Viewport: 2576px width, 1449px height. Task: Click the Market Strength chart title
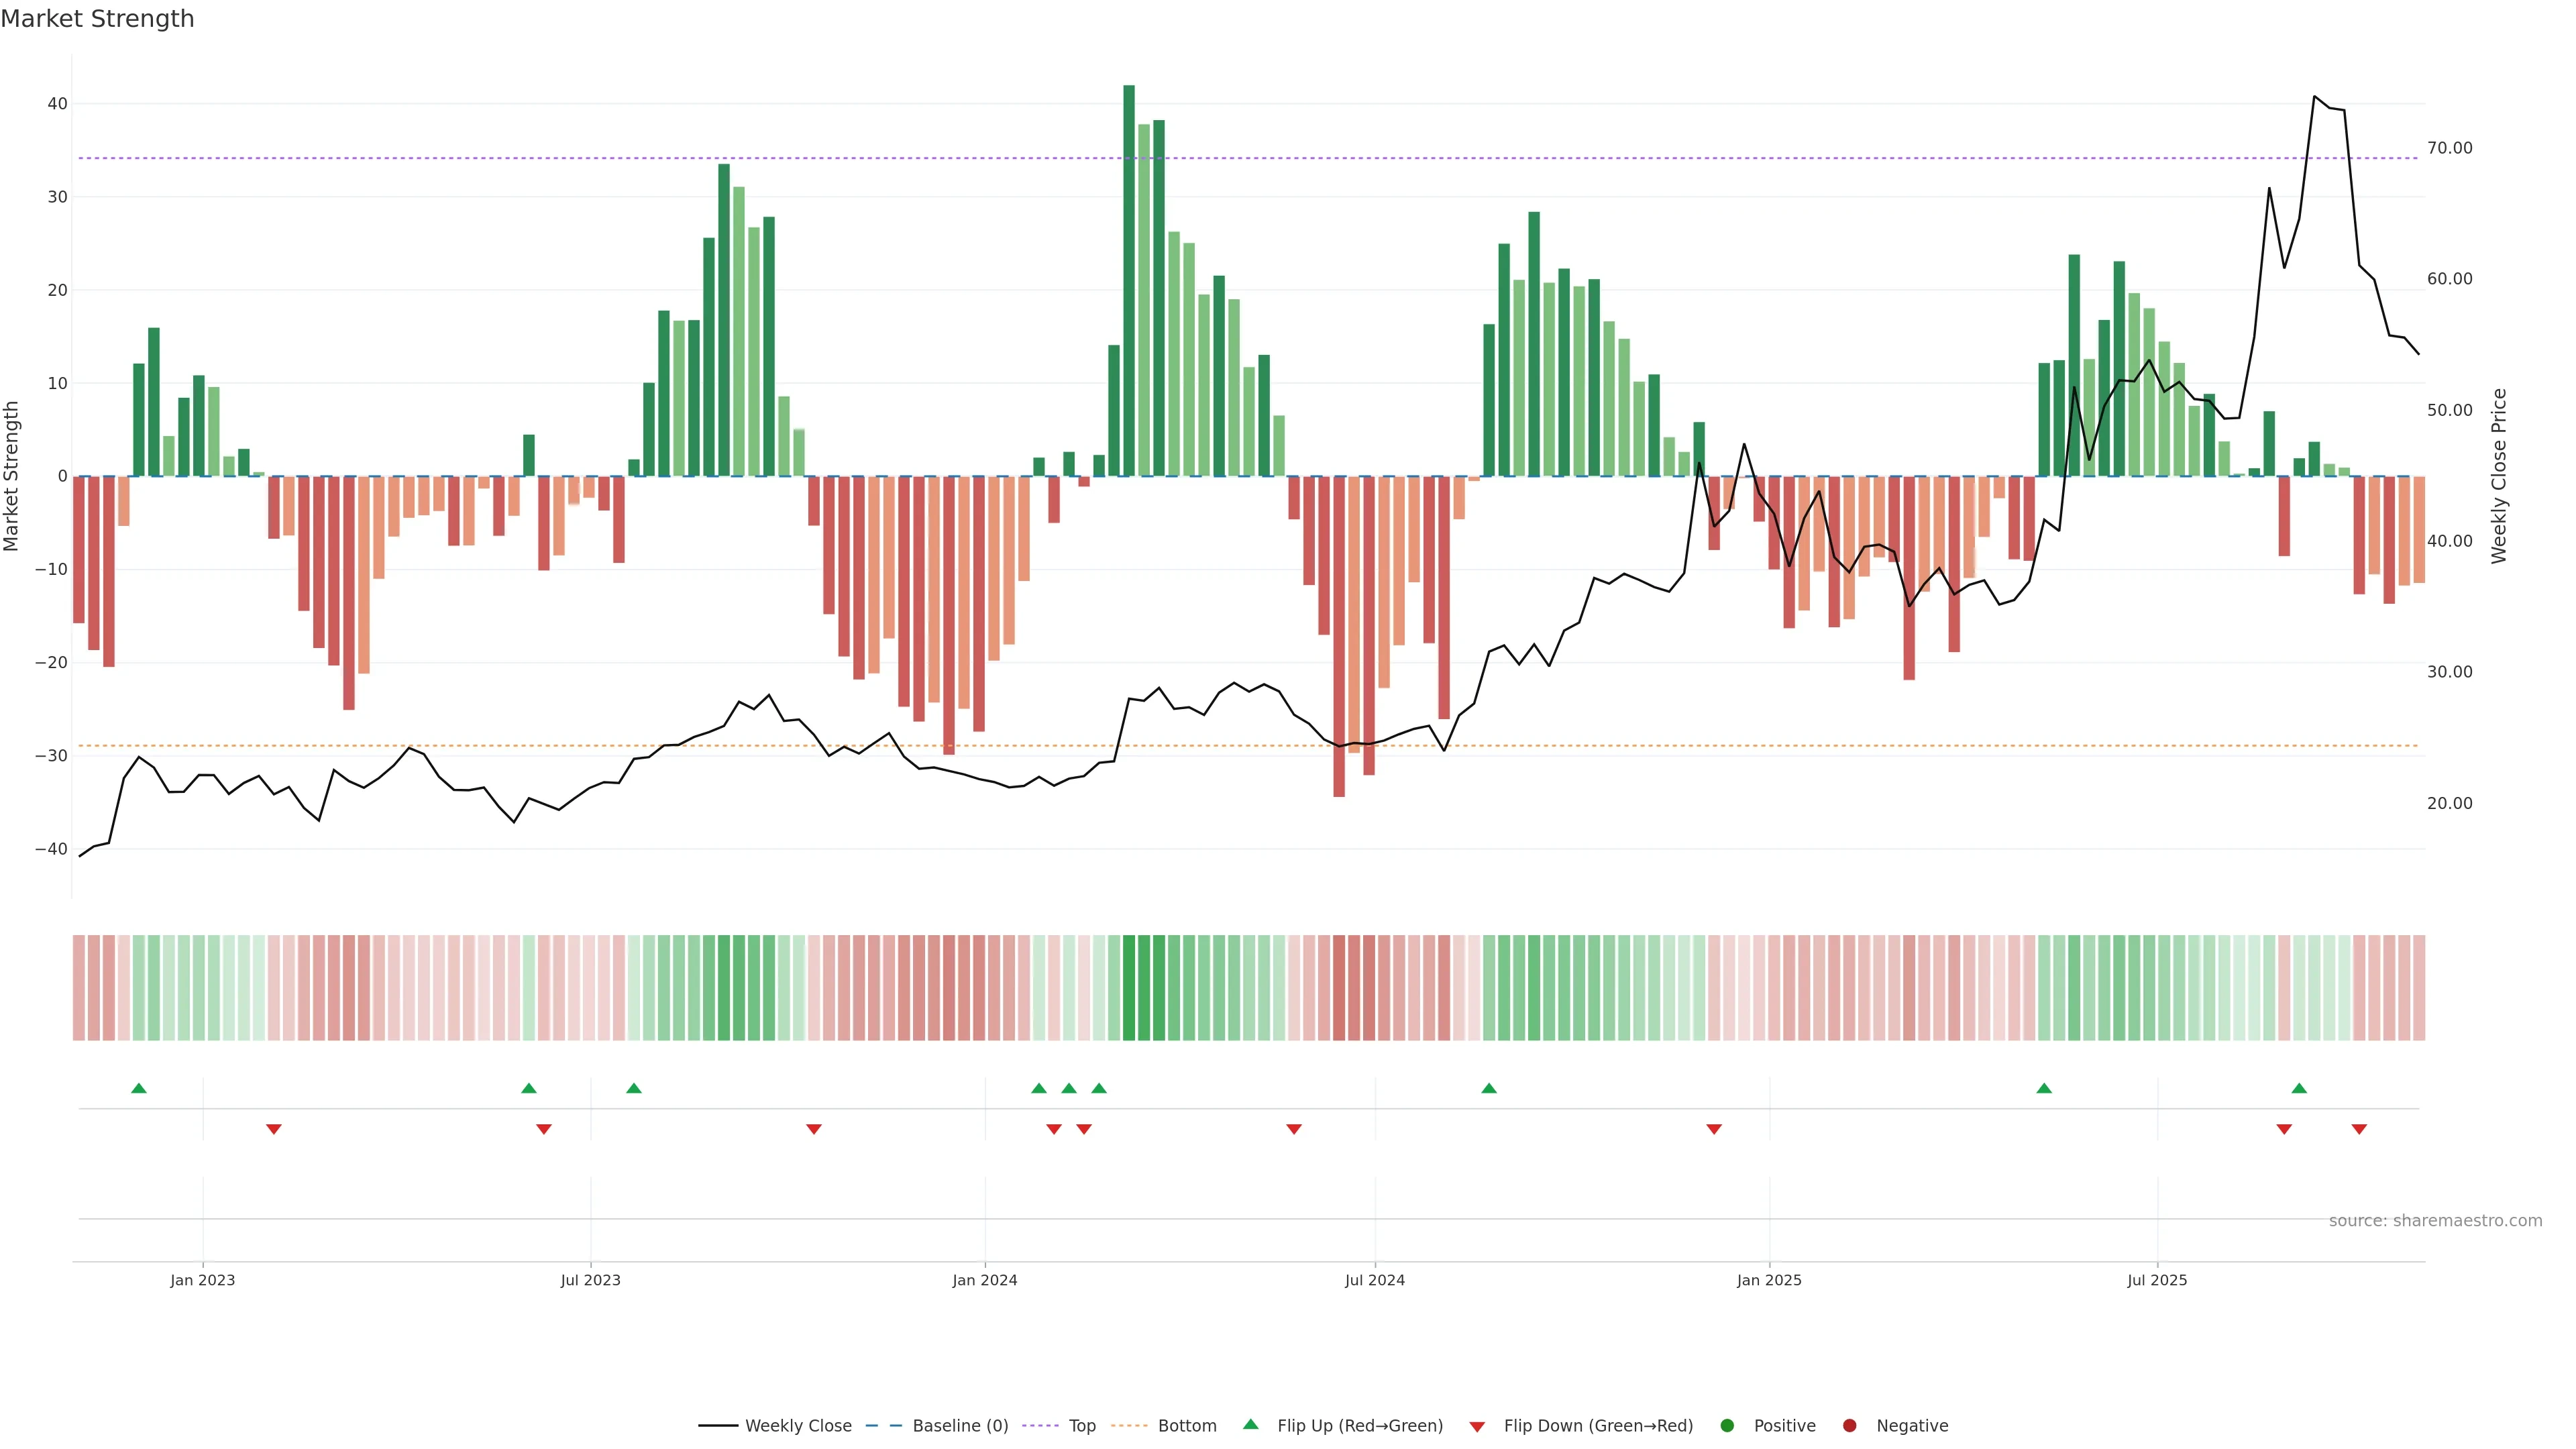pos(97,19)
